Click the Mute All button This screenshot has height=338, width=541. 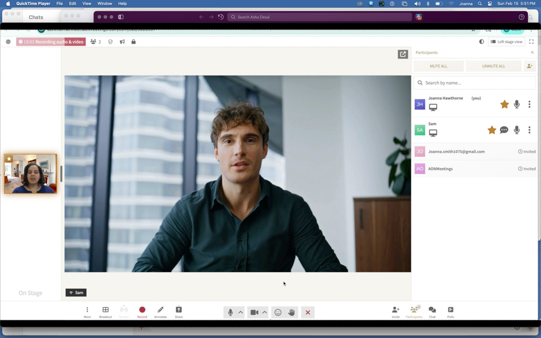point(438,66)
